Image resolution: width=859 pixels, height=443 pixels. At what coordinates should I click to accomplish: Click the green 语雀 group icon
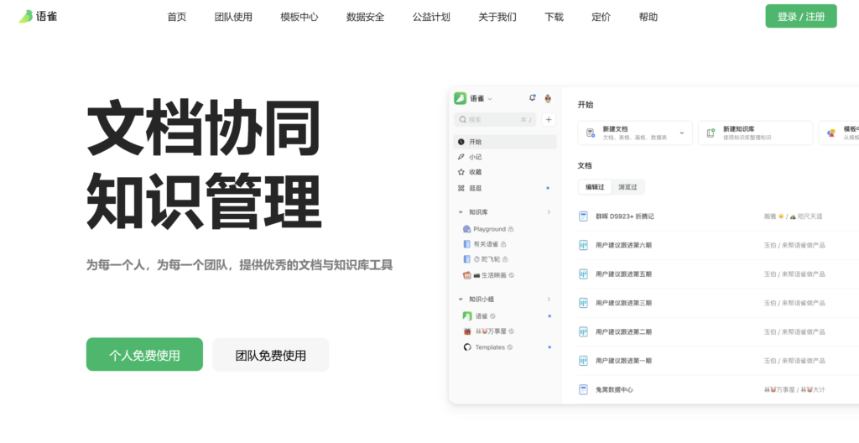coord(467,315)
